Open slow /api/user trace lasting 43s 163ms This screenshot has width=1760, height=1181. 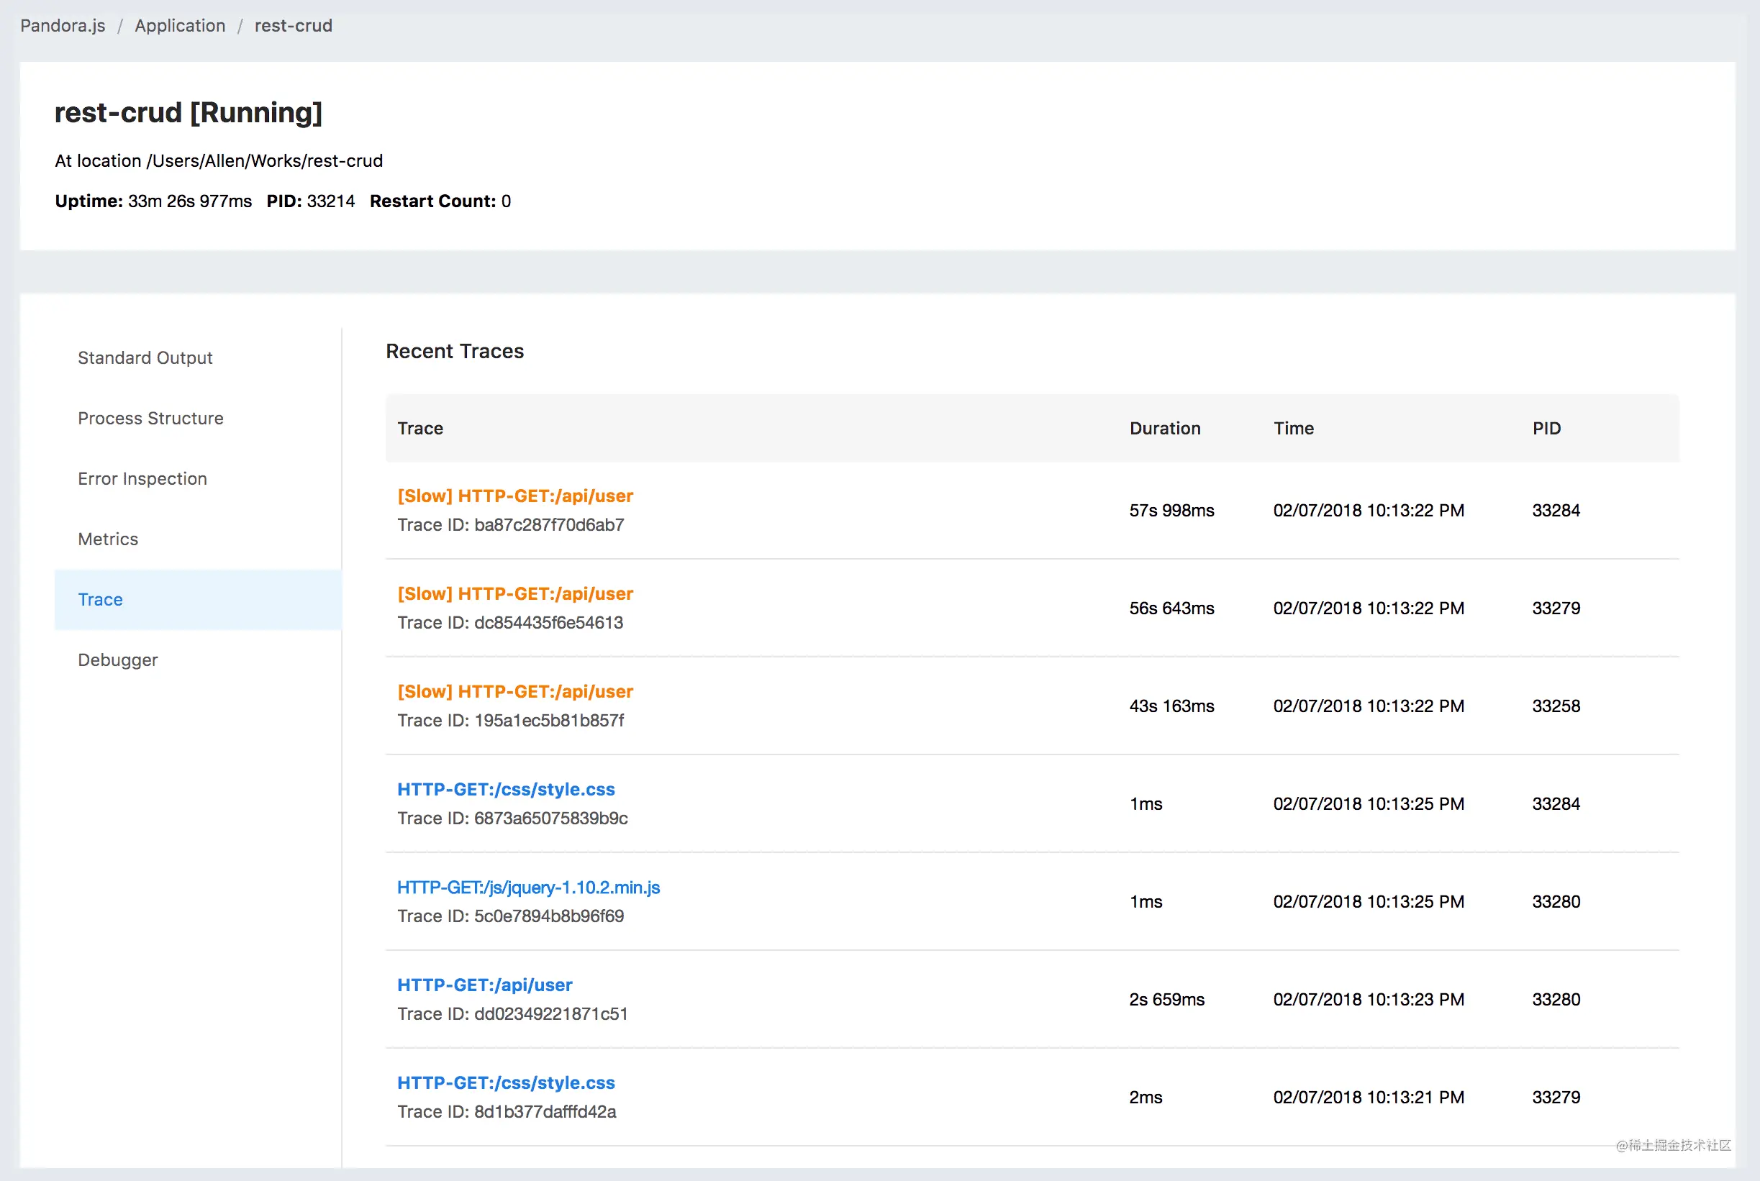(515, 691)
